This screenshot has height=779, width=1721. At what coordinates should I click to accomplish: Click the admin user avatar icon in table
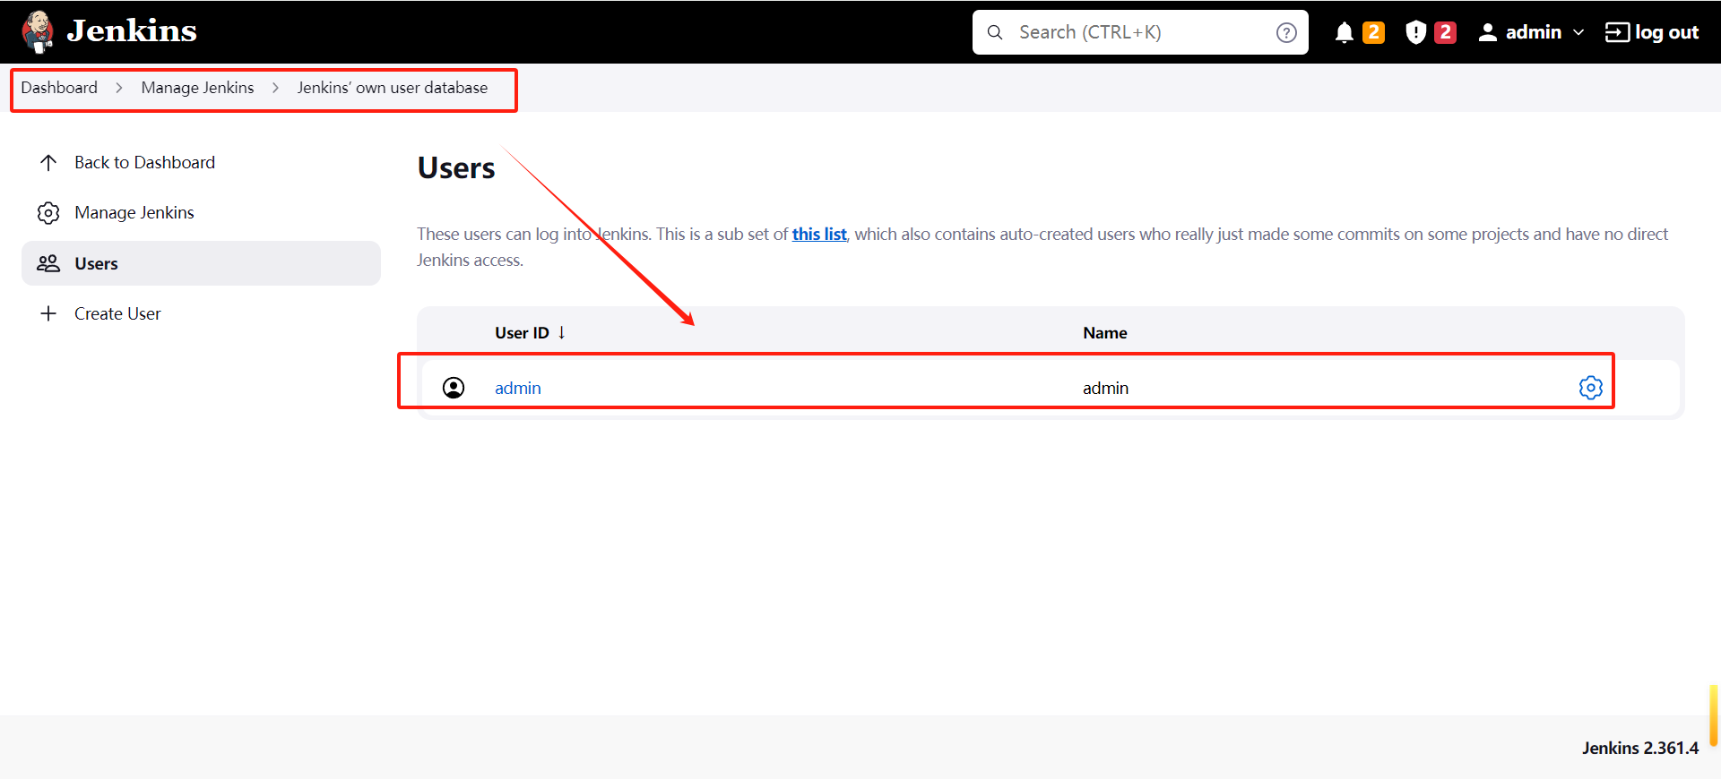[454, 388]
